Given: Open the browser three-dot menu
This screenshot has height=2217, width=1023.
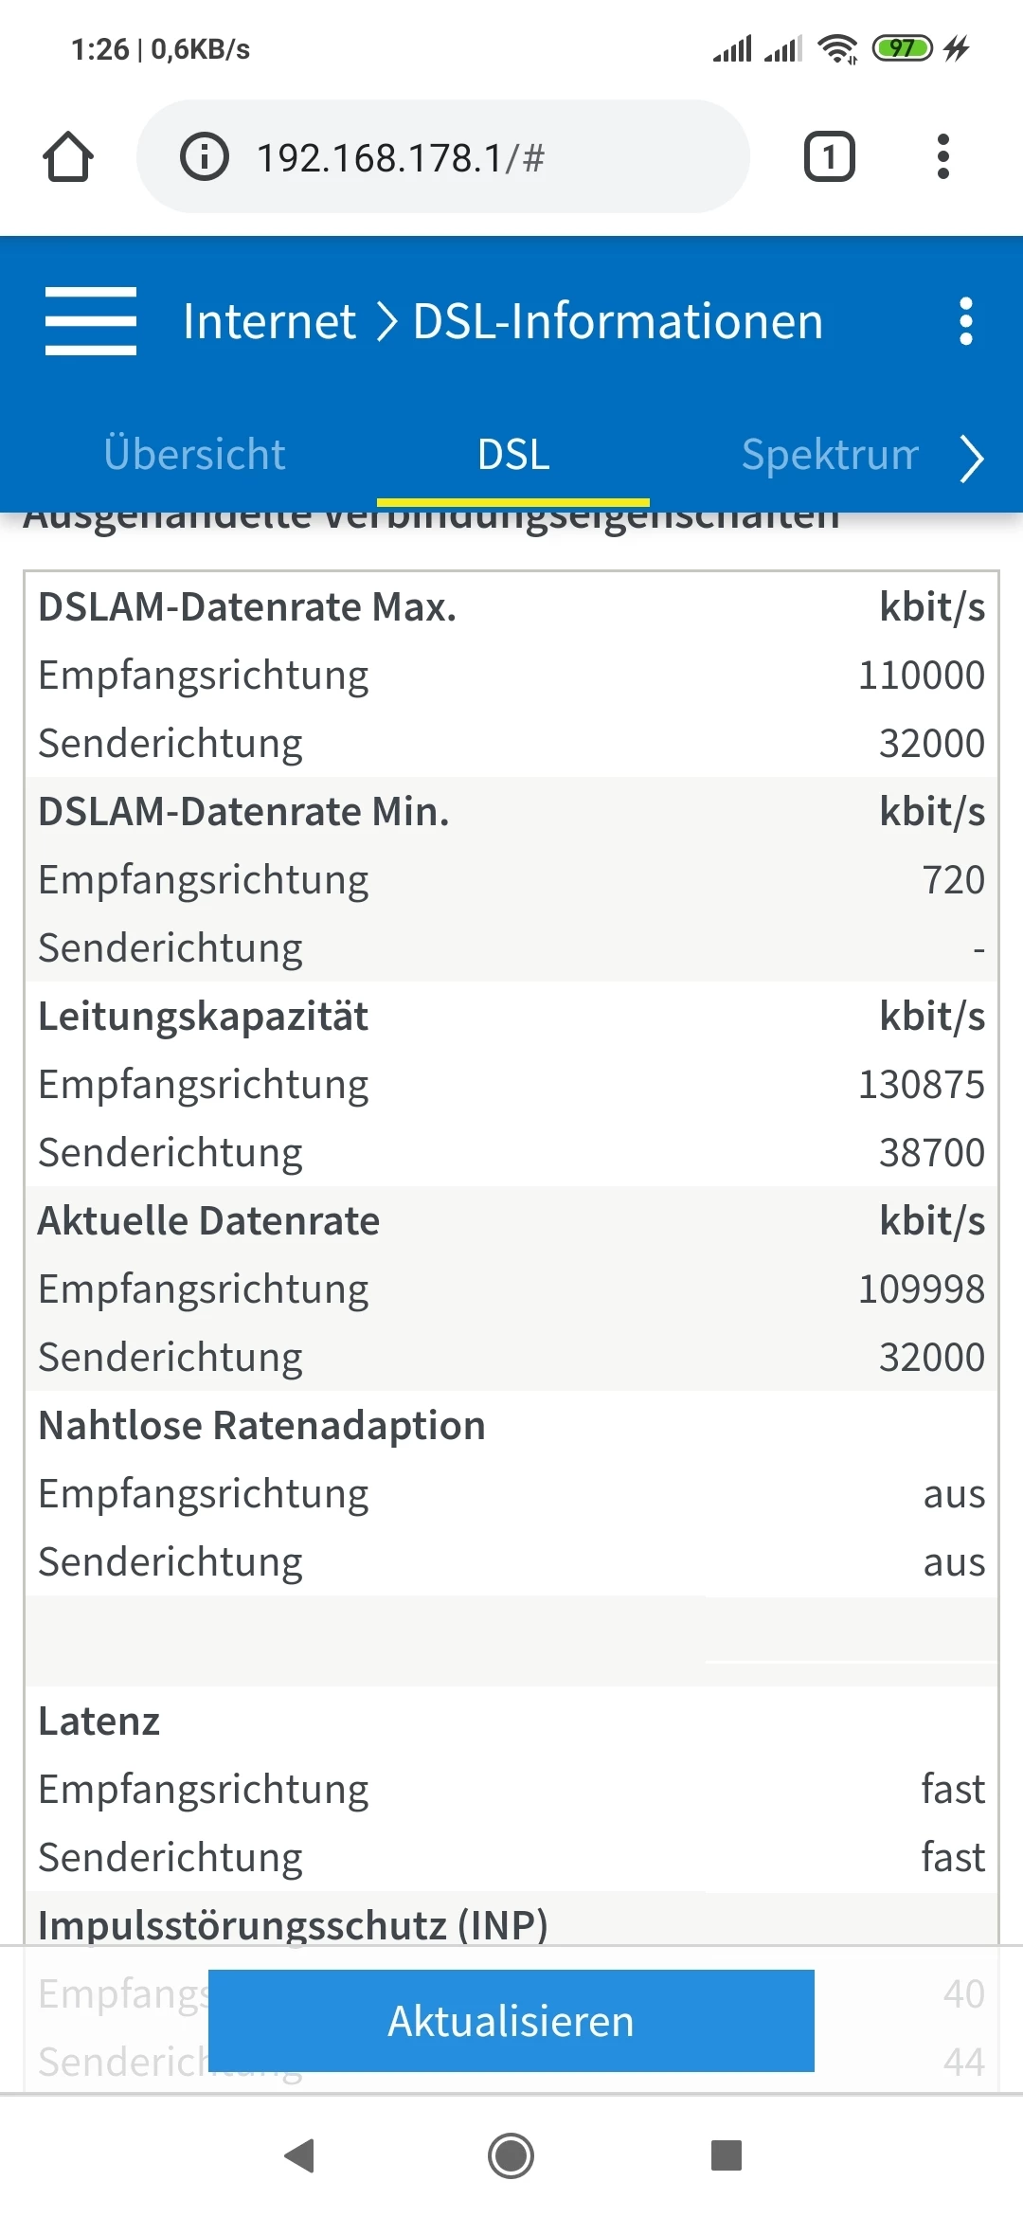Looking at the screenshot, I should [x=942, y=157].
